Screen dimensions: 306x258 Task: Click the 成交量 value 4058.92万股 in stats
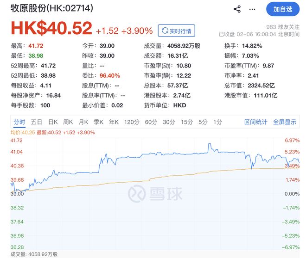pyautogui.click(x=184, y=46)
